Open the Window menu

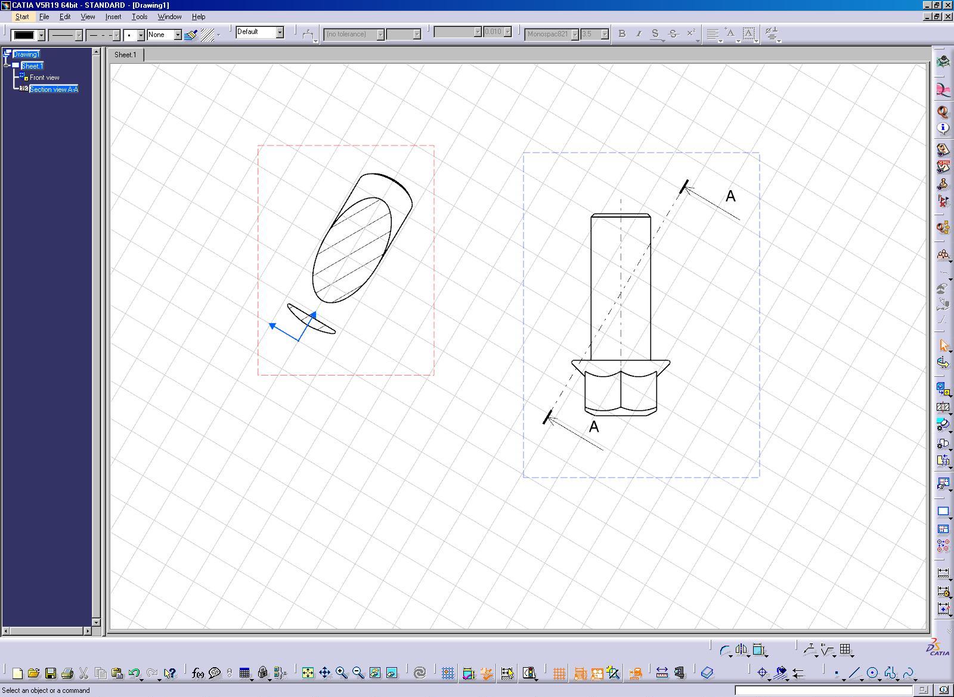[x=169, y=17]
